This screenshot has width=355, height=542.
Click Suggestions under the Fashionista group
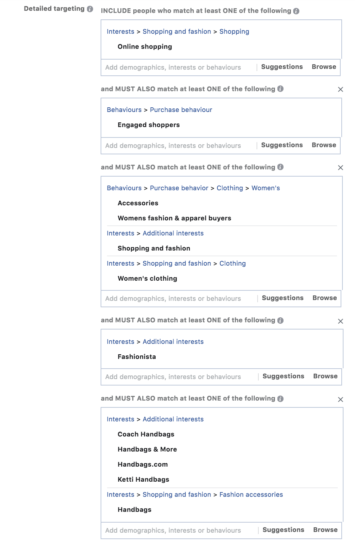283,376
